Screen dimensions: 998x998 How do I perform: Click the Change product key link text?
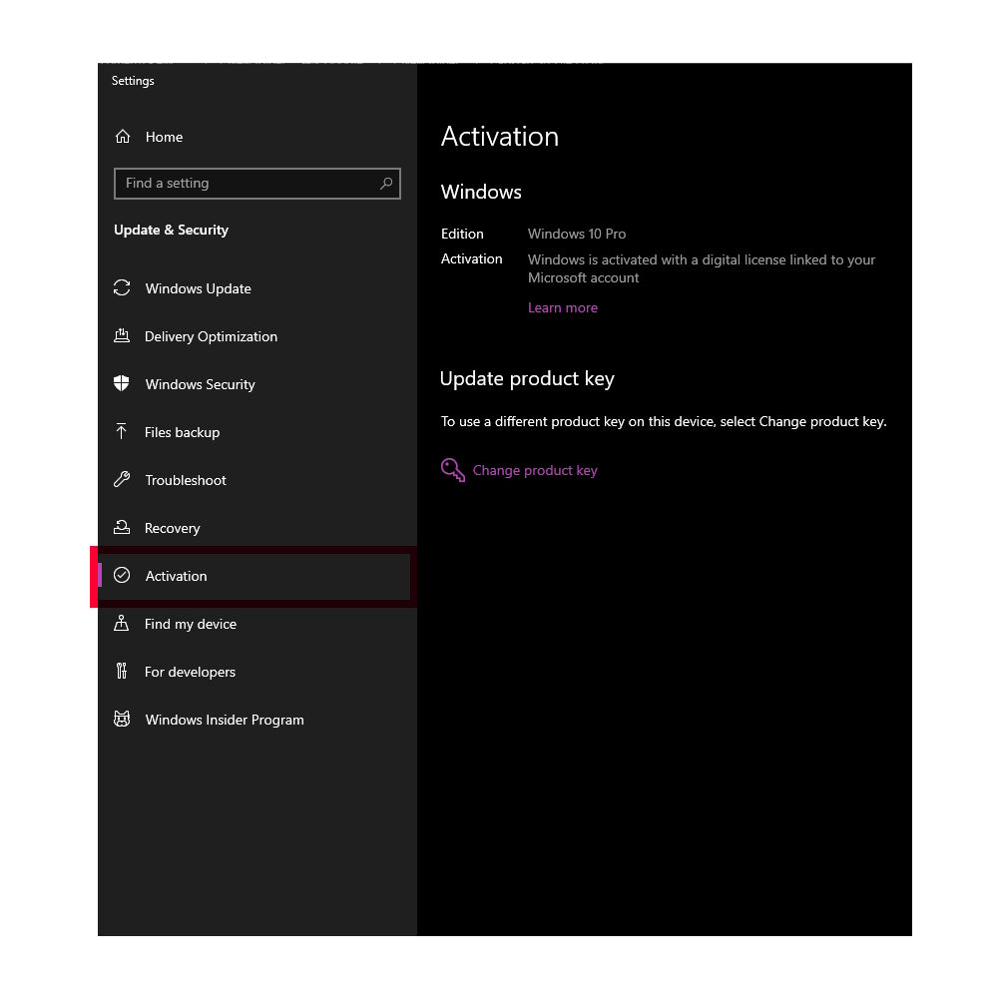pos(535,470)
